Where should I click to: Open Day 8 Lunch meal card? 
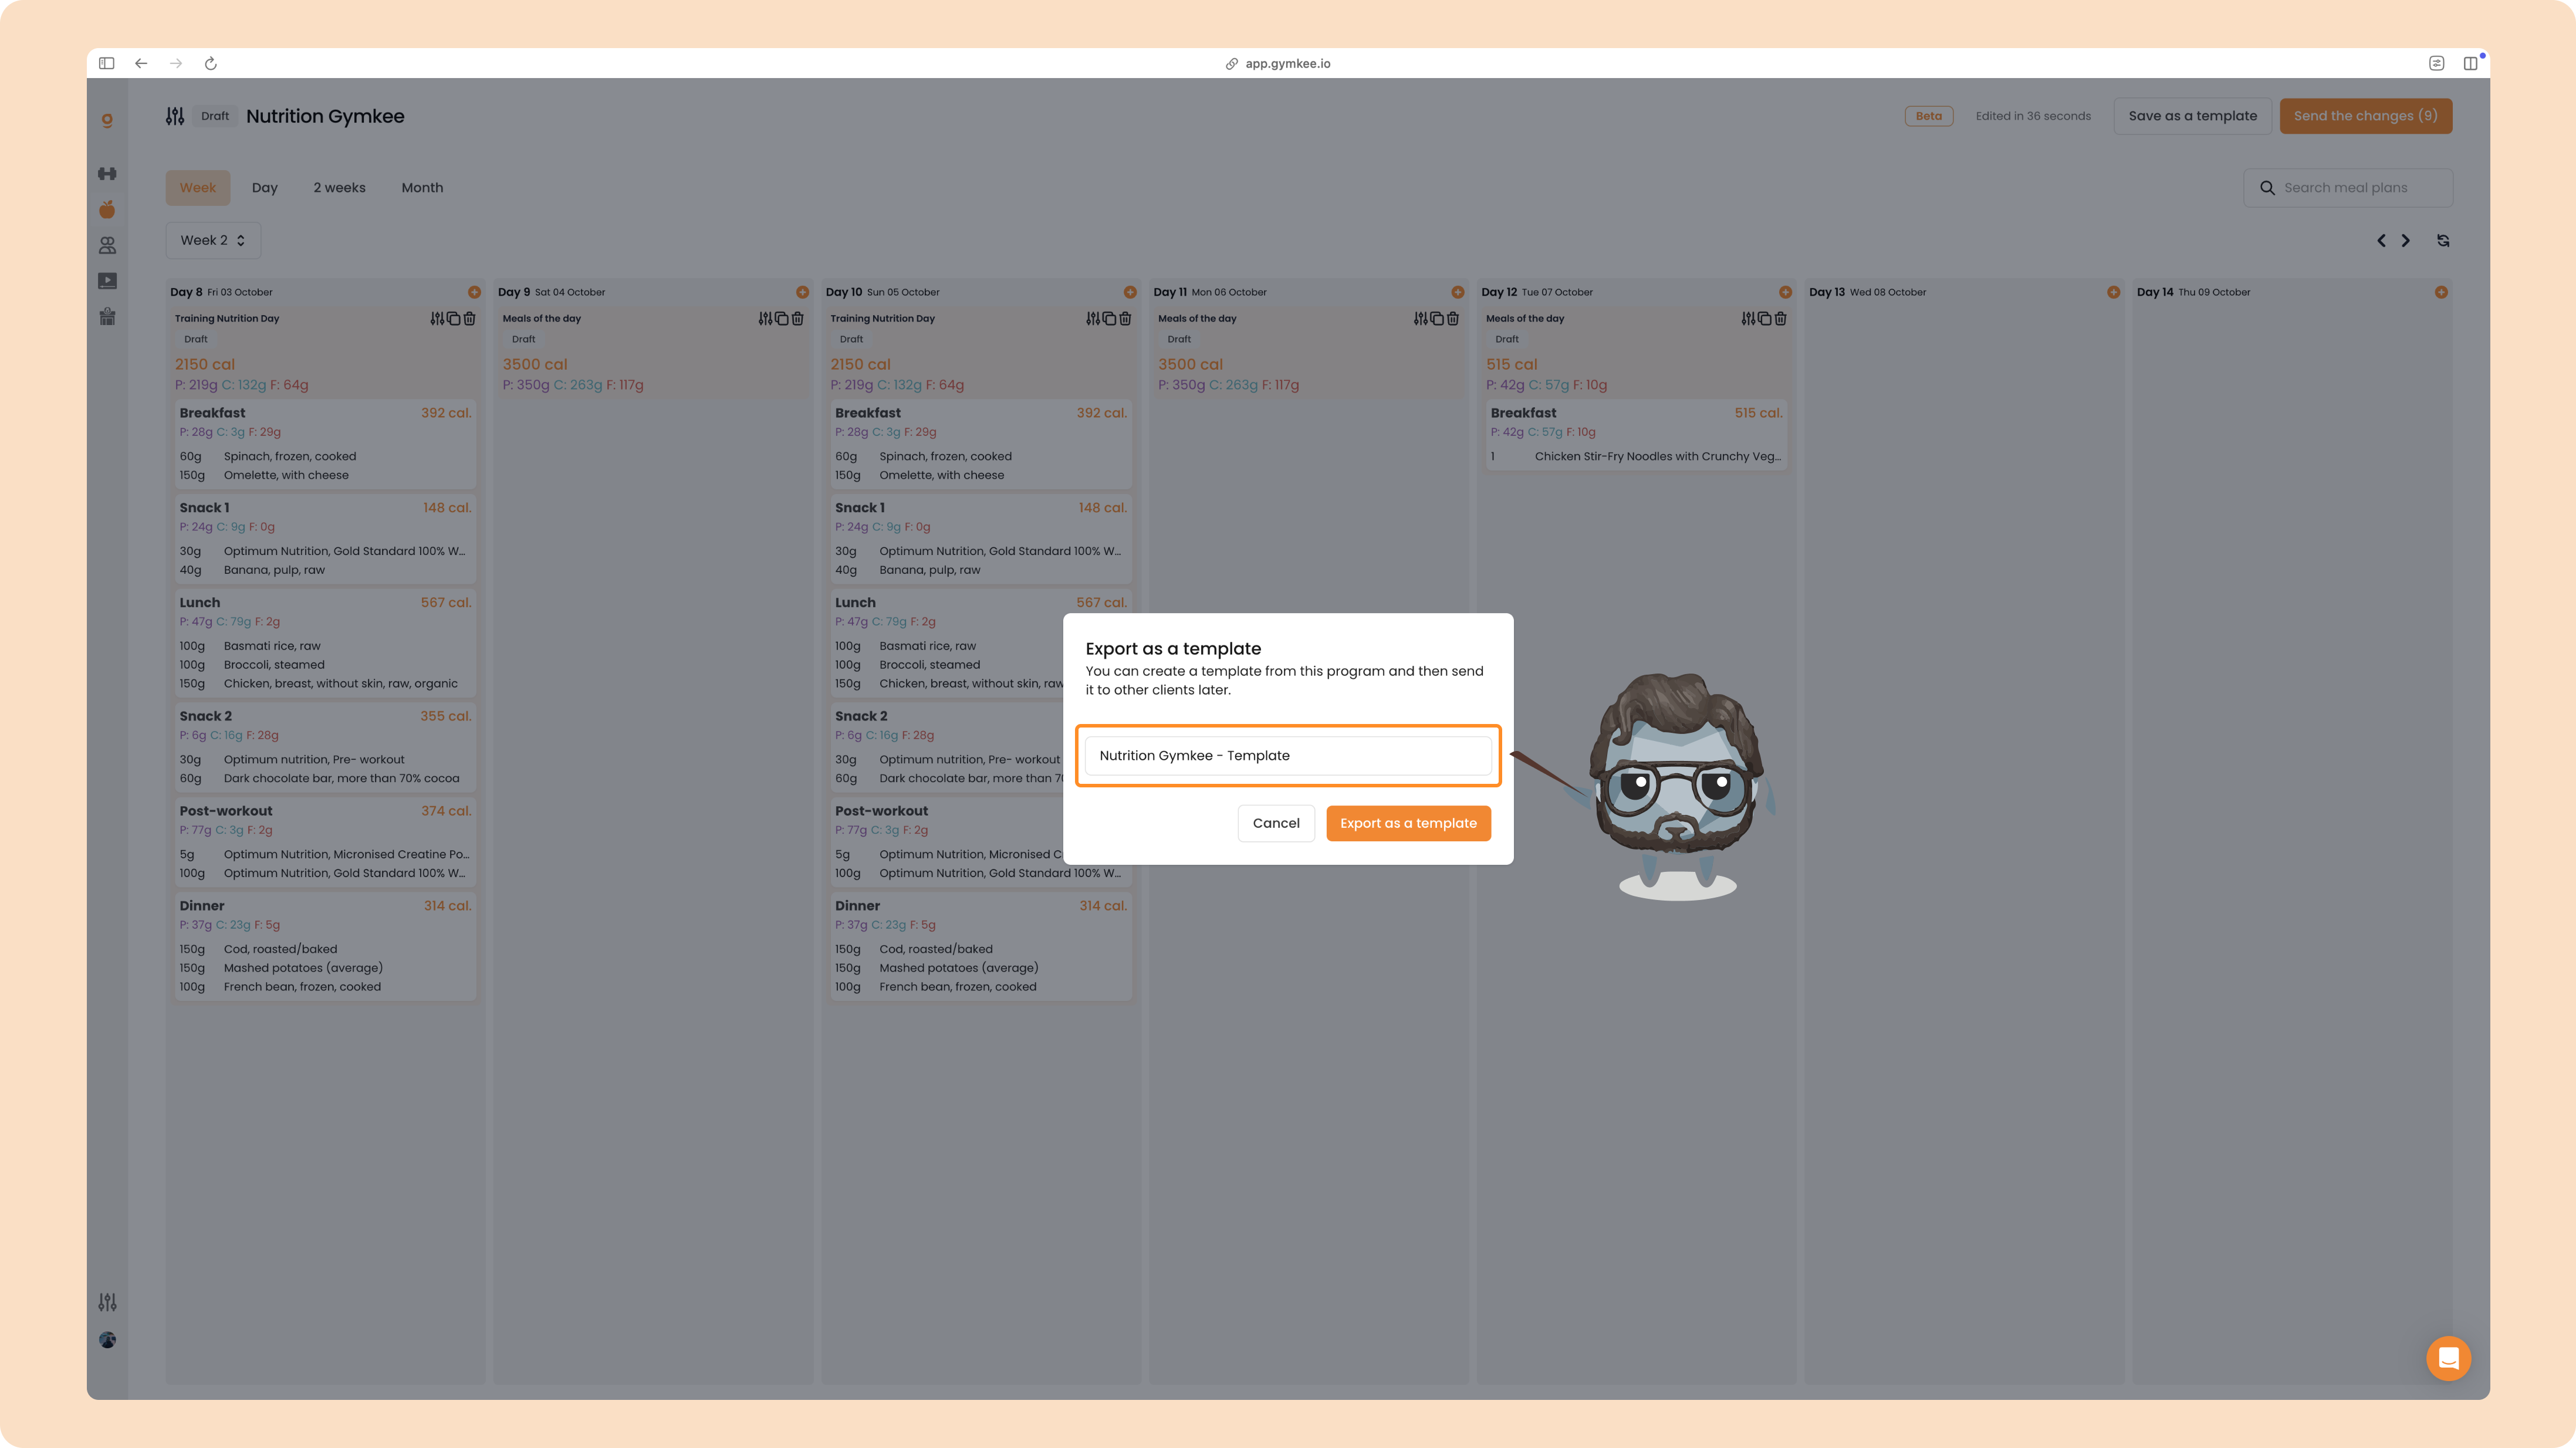tap(325, 642)
